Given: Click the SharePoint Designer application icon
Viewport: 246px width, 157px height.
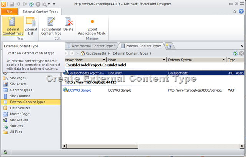Looking at the screenshot, I should pyautogui.click(x=3, y=4).
